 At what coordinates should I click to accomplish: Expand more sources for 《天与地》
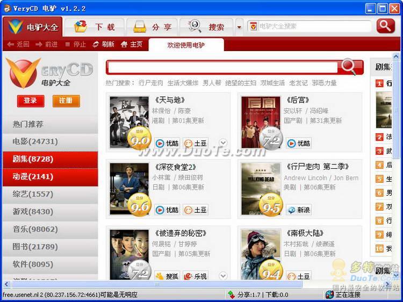[223, 142]
